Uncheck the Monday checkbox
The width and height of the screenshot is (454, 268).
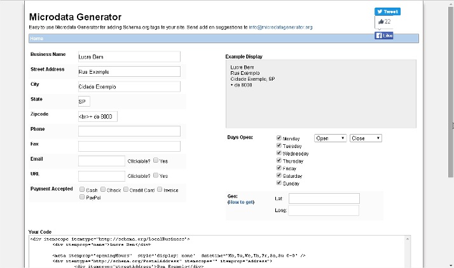[279, 138]
